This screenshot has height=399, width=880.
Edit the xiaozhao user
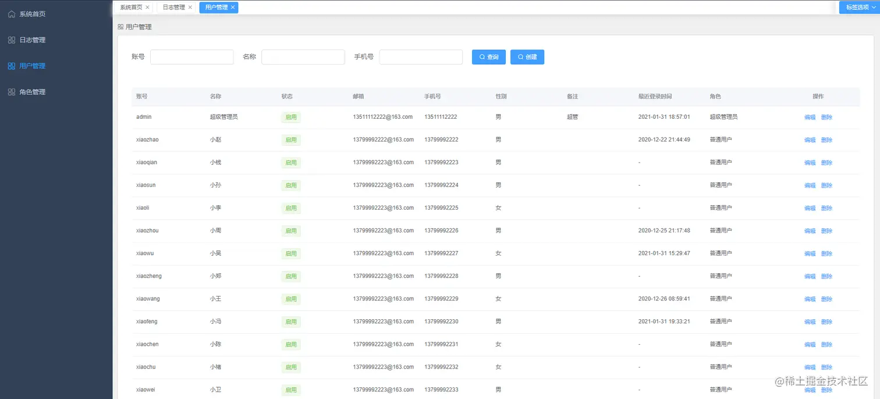tap(810, 140)
